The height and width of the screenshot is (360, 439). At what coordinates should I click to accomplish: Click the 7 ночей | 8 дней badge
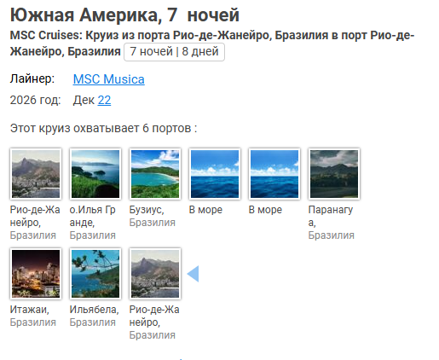(174, 52)
